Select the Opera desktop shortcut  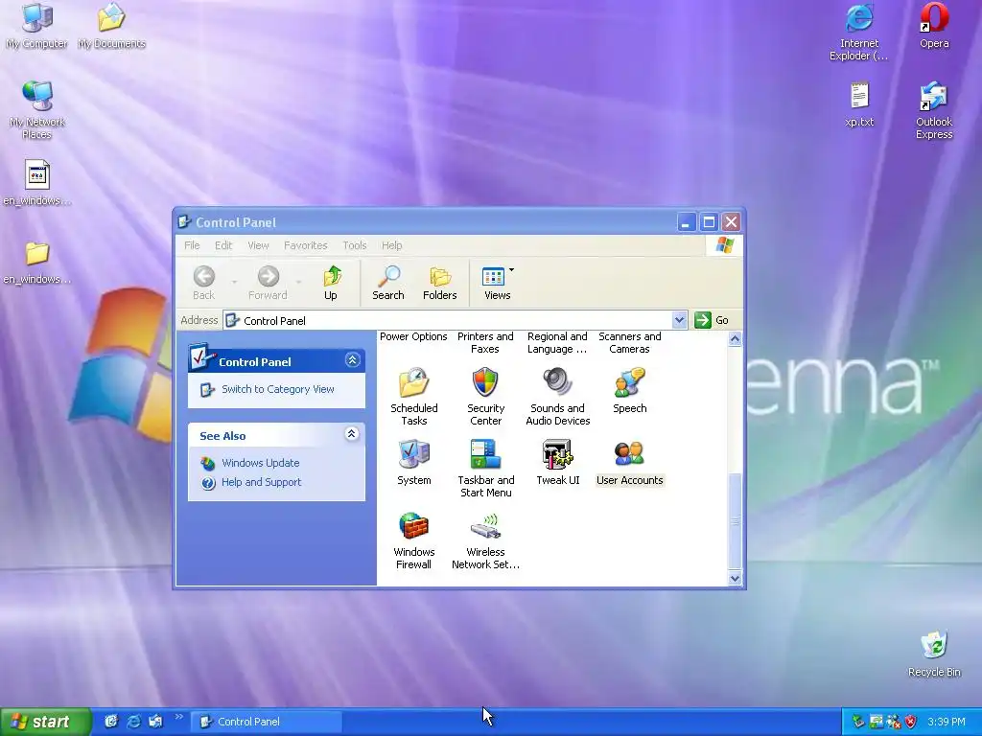(934, 26)
